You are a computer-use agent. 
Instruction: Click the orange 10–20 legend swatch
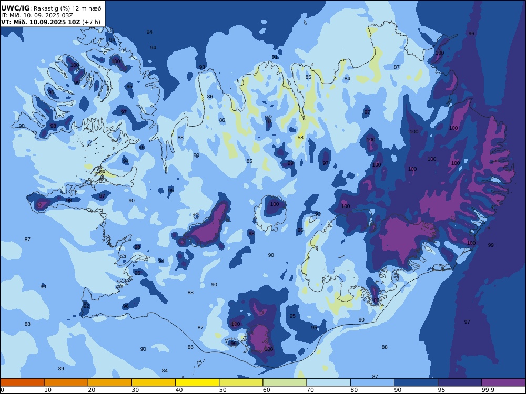pyautogui.click(x=66, y=382)
